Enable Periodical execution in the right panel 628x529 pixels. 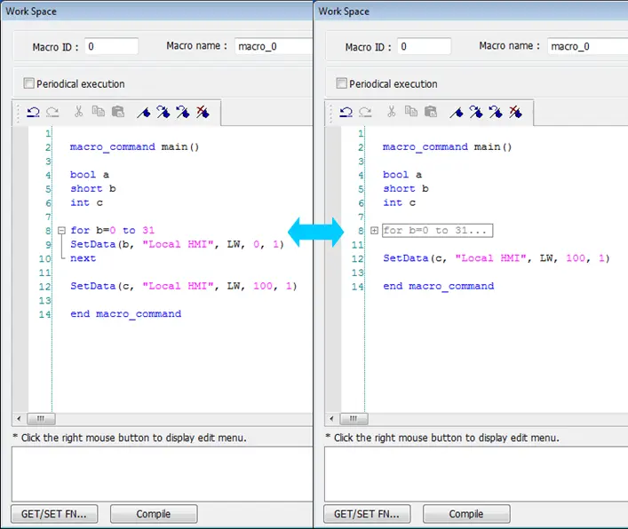[342, 83]
